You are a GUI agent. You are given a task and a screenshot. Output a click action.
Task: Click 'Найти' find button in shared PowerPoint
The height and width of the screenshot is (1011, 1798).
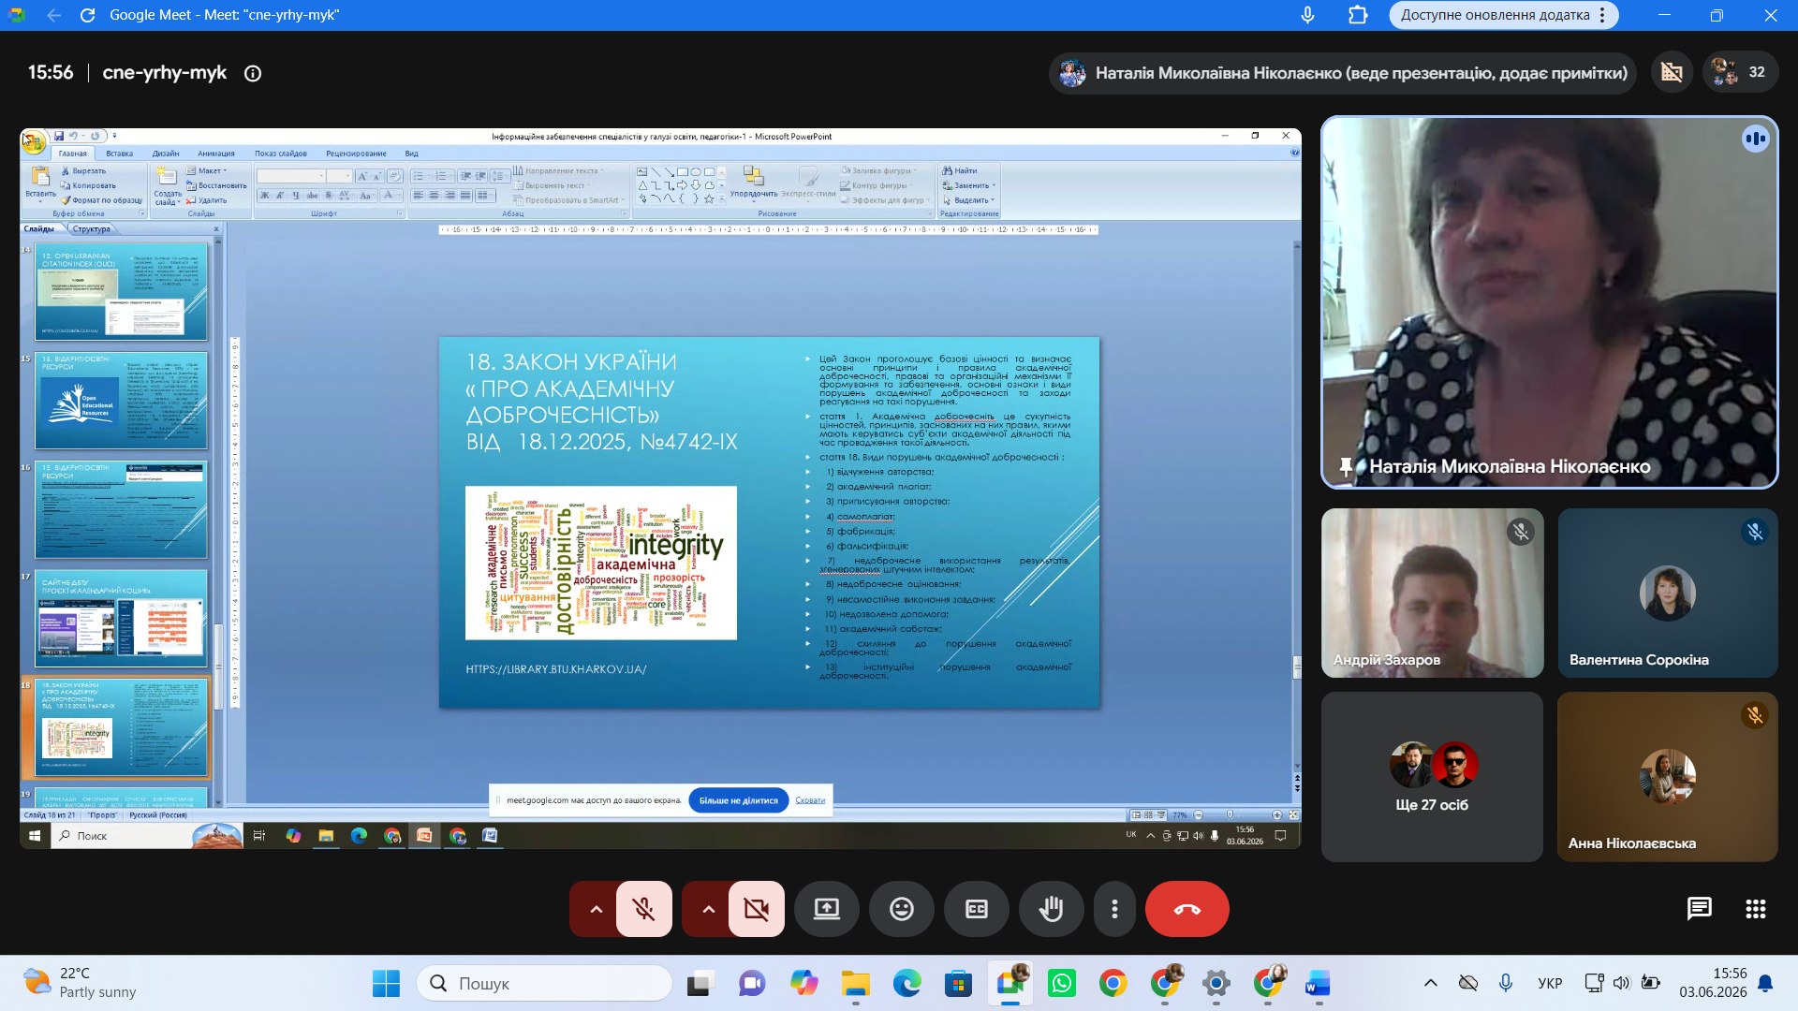click(960, 170)
